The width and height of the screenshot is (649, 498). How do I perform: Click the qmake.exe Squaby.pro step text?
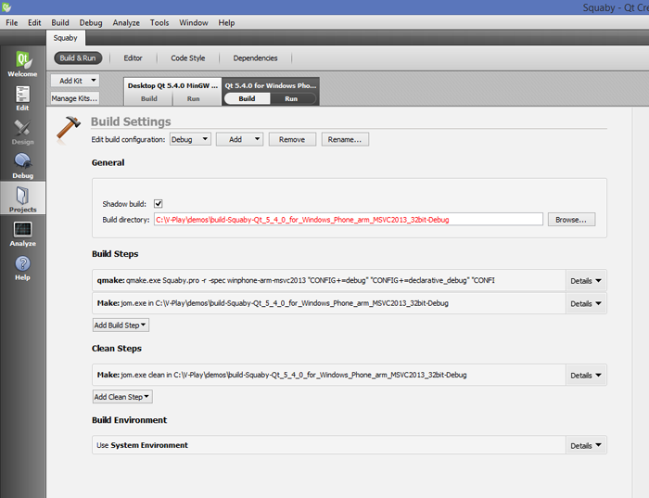tap(296, 280)
